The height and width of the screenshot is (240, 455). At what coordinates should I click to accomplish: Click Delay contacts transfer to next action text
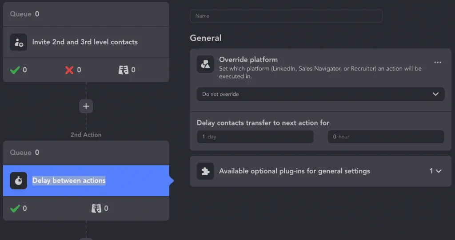(x=263, y=123)
